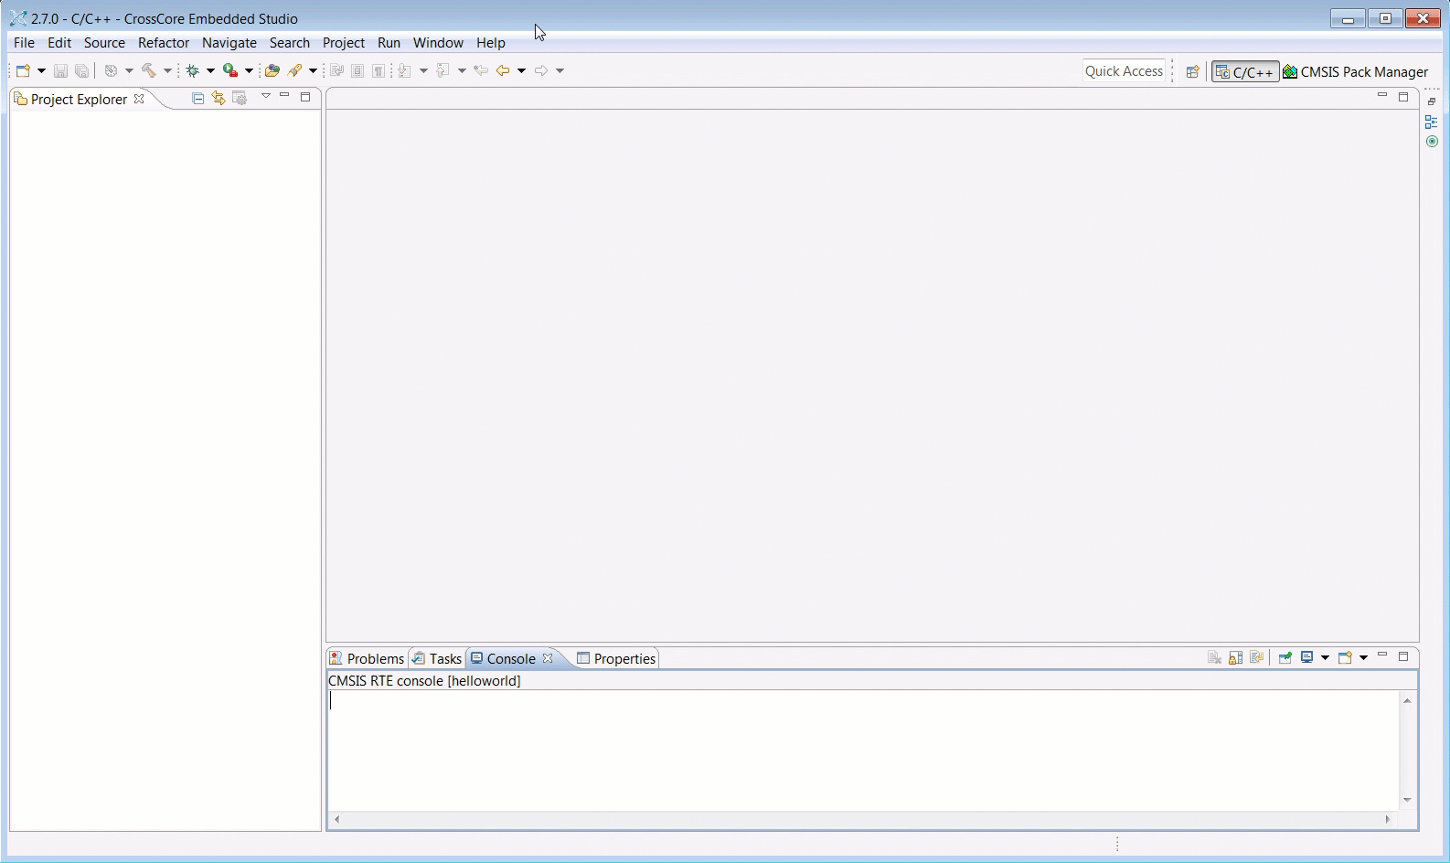Screen dimensions: 1450x863
Task: Toggle Word Wrap in the Console toolbar
Action: 1257,657
